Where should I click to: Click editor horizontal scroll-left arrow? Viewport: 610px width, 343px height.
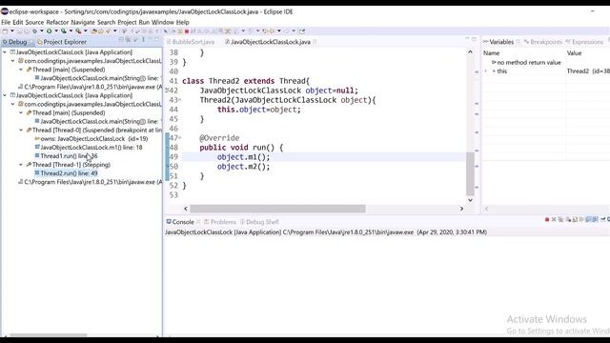186,209
